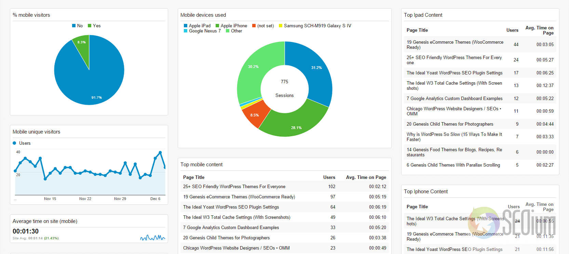Click the 00:05:19 time value in mobile content
The image size is (569, 254).
pyautogui.click(x=377, y=197)
